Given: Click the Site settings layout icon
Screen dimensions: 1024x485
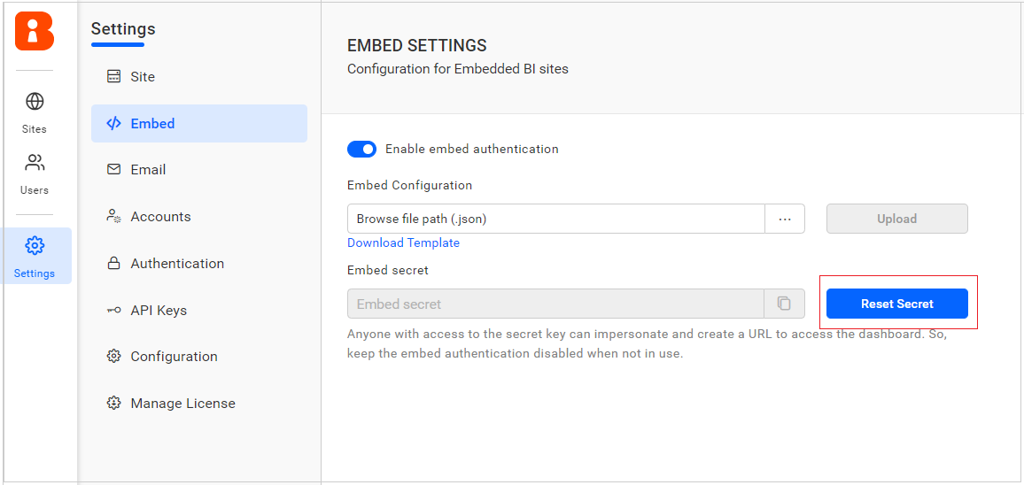Looking at the screenshot, I should (x=113, y=77).
